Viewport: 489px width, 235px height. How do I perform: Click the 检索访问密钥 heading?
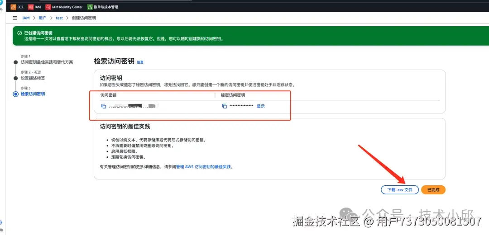[x=114, y=61]
